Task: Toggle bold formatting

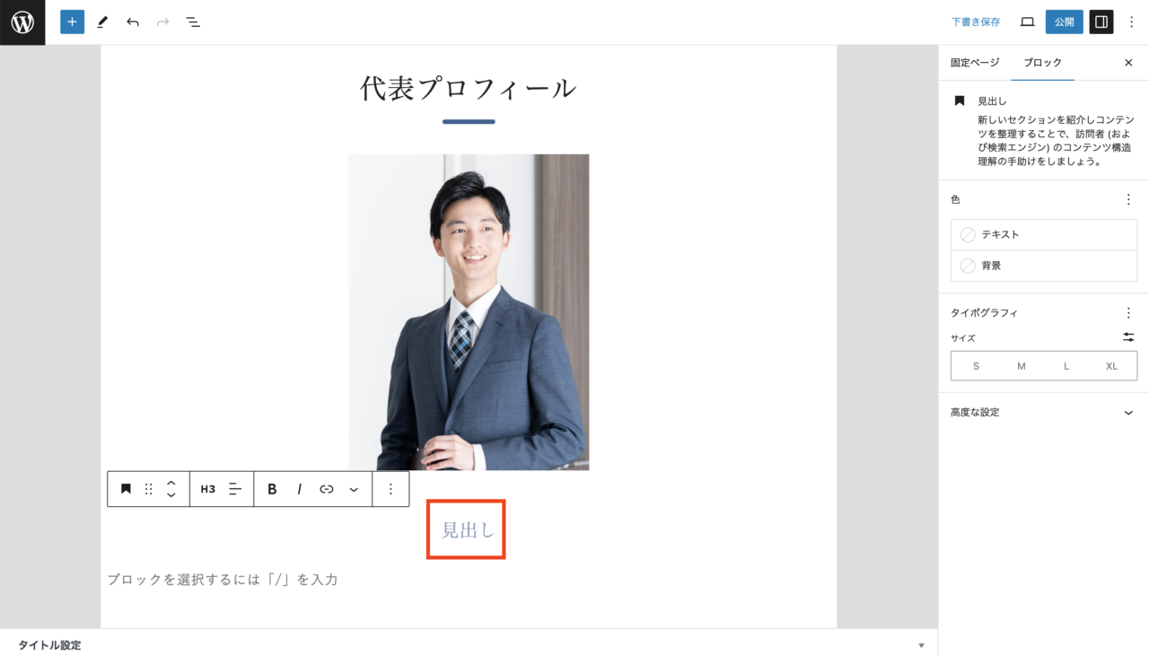Action: [x=272, y=489]
